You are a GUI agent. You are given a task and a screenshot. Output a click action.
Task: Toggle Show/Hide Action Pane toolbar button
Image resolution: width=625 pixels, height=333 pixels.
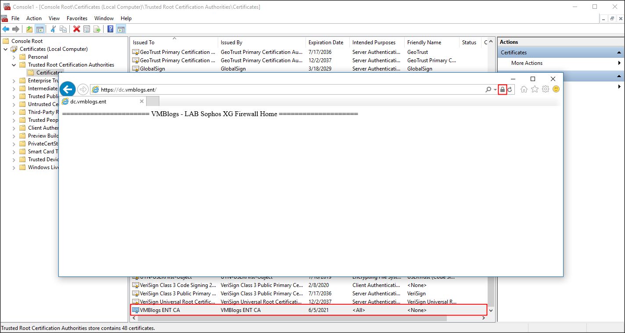(121, 29)
